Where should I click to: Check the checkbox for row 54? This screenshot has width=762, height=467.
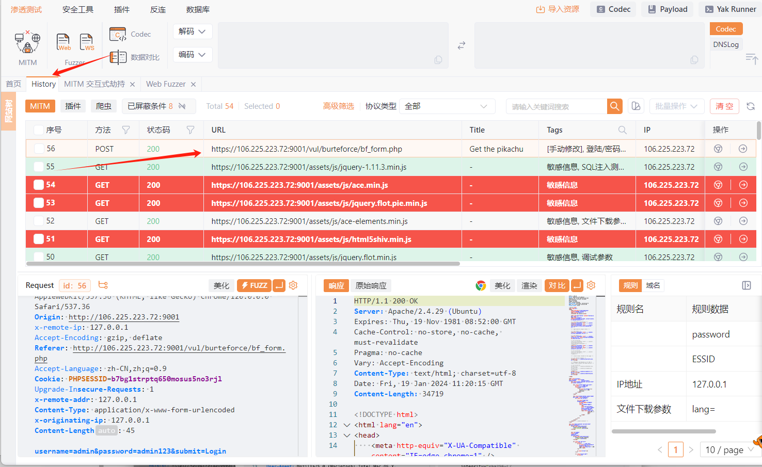coord(39,185)
